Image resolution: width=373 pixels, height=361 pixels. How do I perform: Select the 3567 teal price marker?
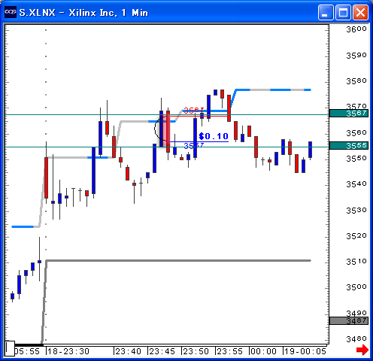click(x=349, y=114)
